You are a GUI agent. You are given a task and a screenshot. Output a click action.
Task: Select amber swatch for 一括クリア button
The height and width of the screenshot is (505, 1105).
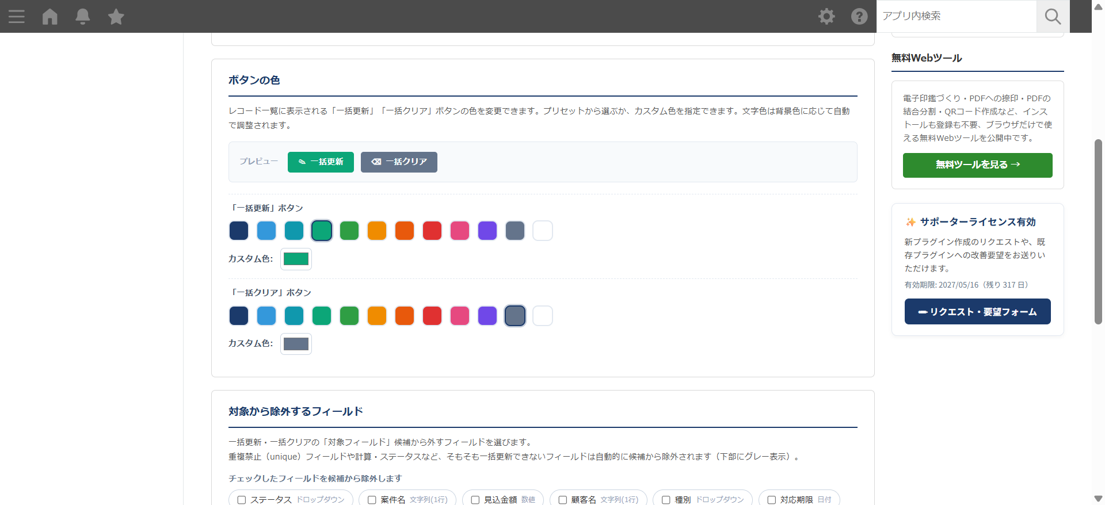pos(377,316)
